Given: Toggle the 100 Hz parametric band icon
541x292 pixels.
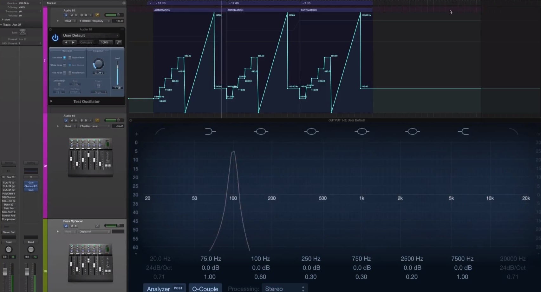Looking at the screenshot, I should [x=261, y=131].
